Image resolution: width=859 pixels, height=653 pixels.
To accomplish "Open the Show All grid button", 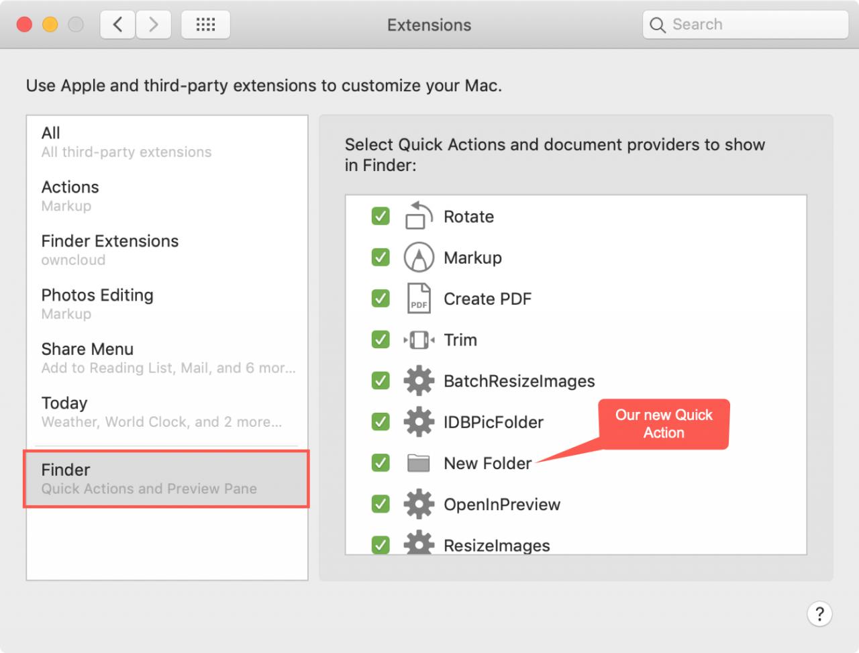I will click(x=205, y=25).
